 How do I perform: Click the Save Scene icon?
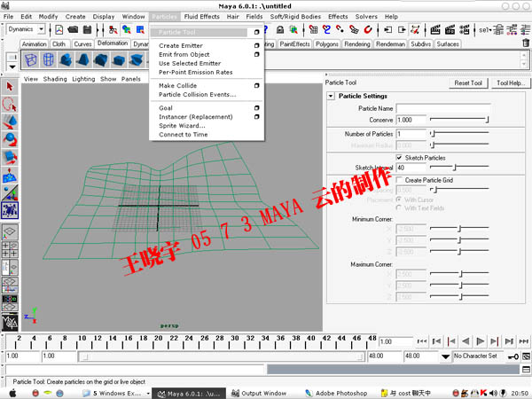(x=87, y=30)
